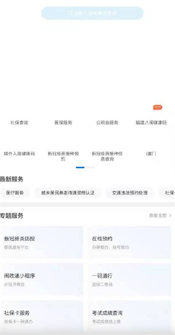Open 福建八闽健康码 service
The height and width of the screenshot is (335, 175).
pyautogui.click(x=151, y=123)
